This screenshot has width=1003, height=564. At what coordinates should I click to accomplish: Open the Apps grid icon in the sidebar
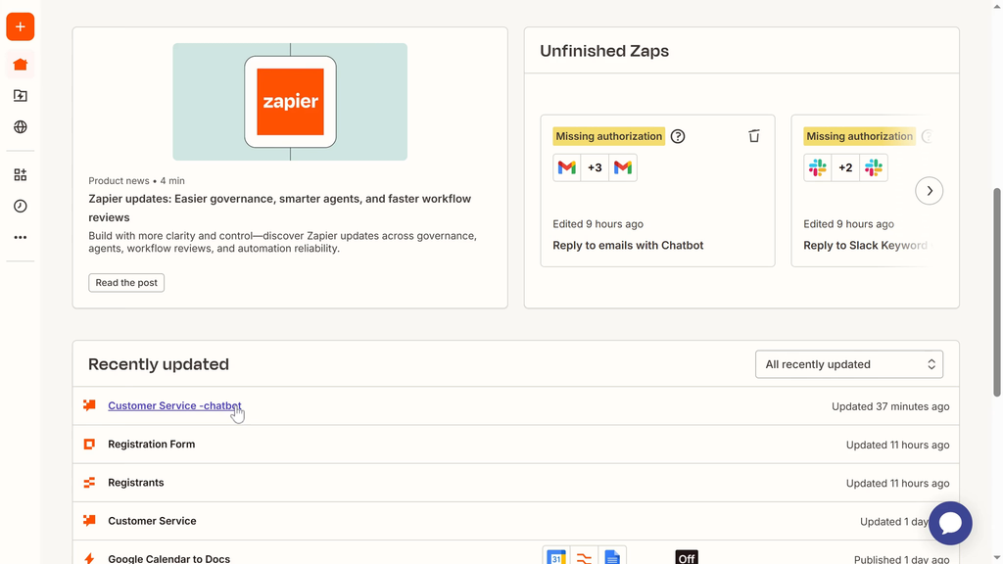20,174
